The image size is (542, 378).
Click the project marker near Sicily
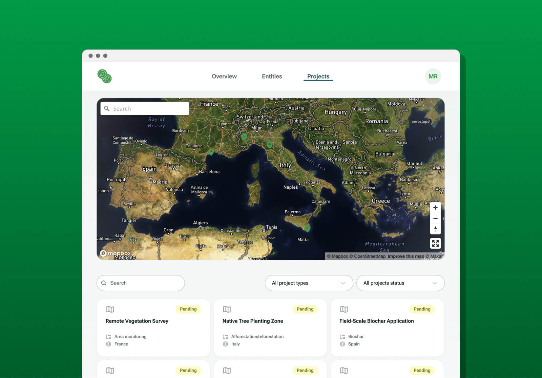(307, 228)
